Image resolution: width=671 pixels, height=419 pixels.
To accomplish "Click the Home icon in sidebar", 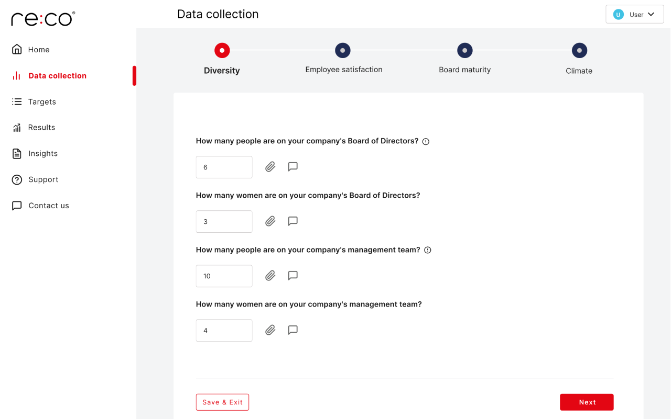I will [x=17, y=50].
